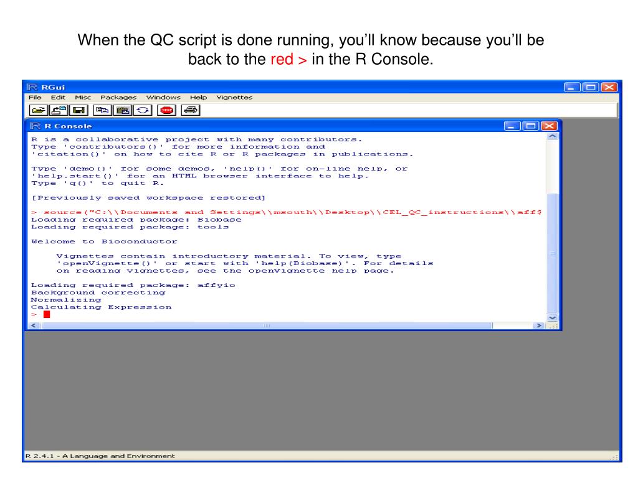This screenshot has height=478, width=638.
Task: Click the 'Background correcting' output line
Action: coord(98,293)
